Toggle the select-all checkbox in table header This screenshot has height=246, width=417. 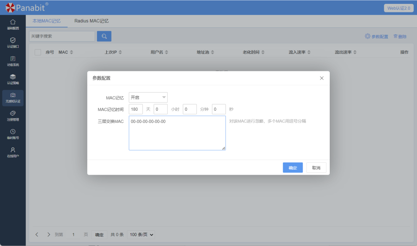37,52
